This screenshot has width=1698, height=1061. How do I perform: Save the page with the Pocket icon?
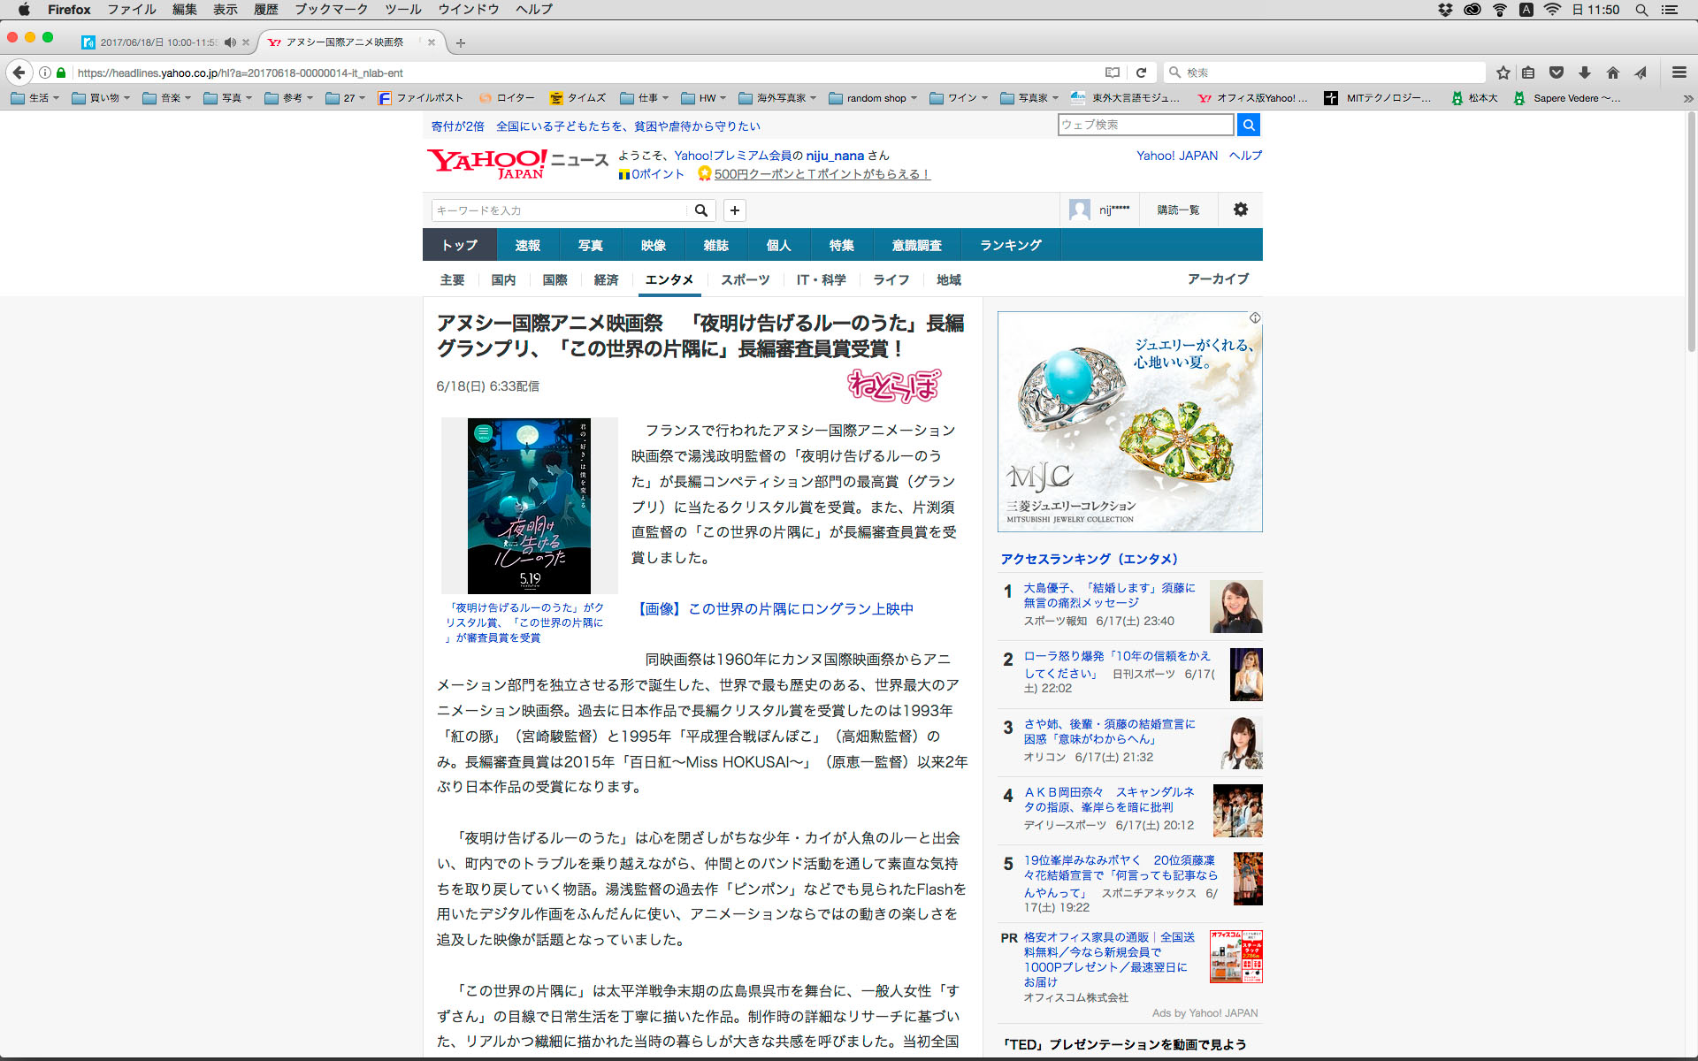1556,73
